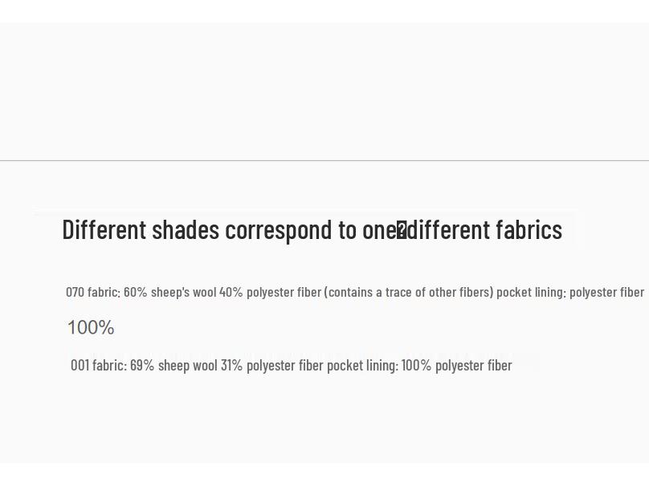
Task: Click "60% sheep's wool" in 070 line
Action: click(x=169, y=292)
